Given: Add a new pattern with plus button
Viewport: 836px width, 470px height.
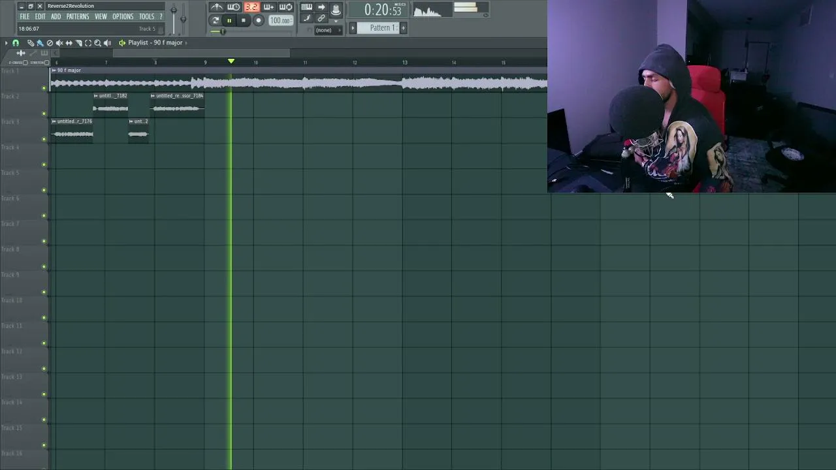Looking at the screenshot, I should 403,28.
